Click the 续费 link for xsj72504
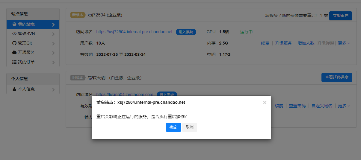Image resolution: width=361 pixels, height=160 pixels. point(265,43)
